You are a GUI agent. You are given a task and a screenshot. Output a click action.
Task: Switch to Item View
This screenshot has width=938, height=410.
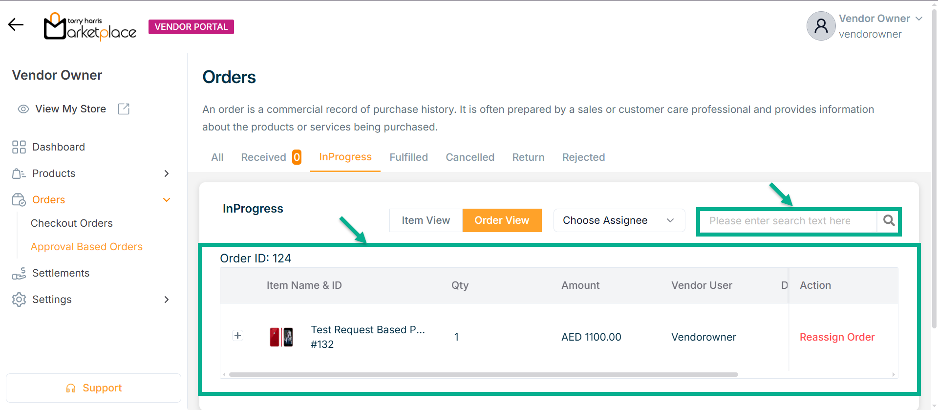pyautogui.click(x=426, y=220)
